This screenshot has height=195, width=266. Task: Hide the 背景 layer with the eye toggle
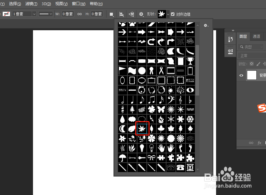click(241, 75)
